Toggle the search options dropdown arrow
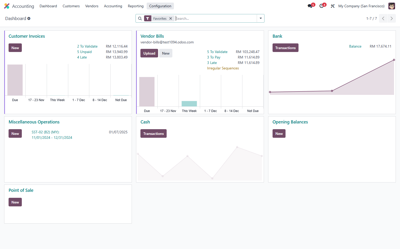Viewport: 400px width, 249px height. pos(261,18)
